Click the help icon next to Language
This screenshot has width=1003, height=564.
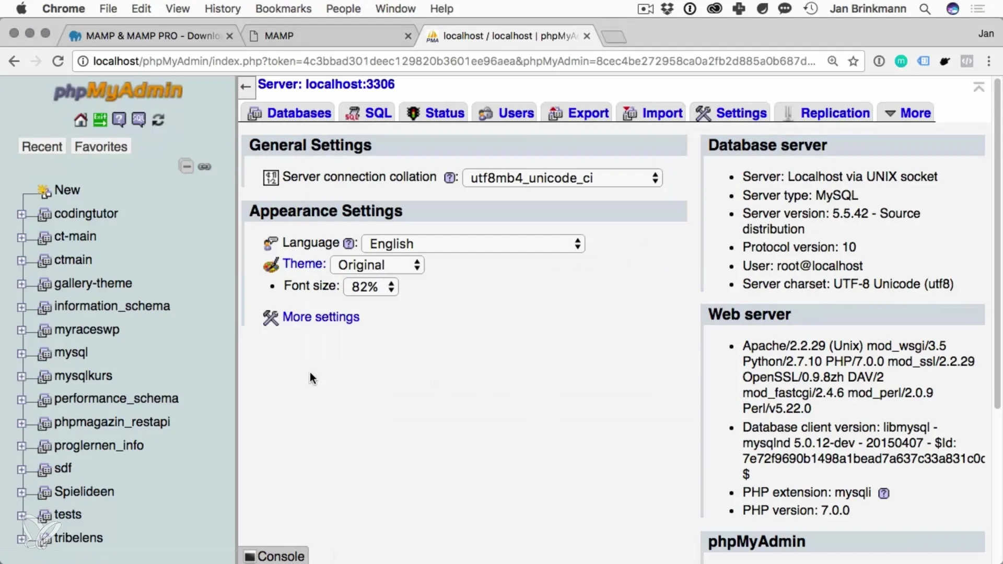(348, 243)
